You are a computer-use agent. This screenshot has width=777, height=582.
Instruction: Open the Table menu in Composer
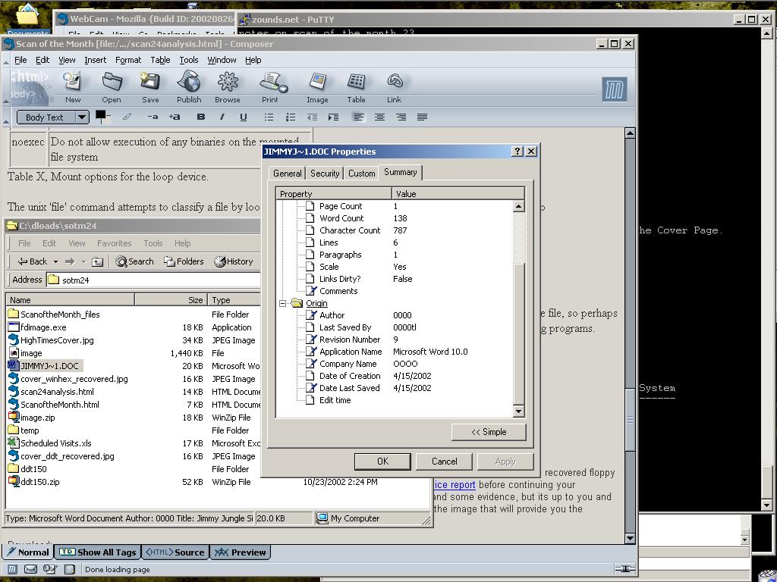point(160,60)
